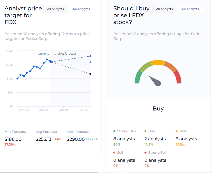Click the Buy consensus rating label
This screenshot has width=213, height=173.
tap(158, 109)
